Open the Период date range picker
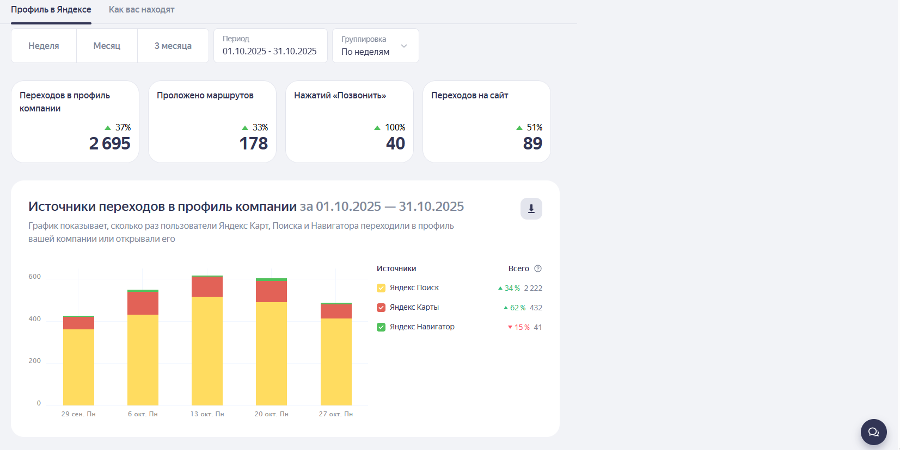 click(x=271, y=46)
